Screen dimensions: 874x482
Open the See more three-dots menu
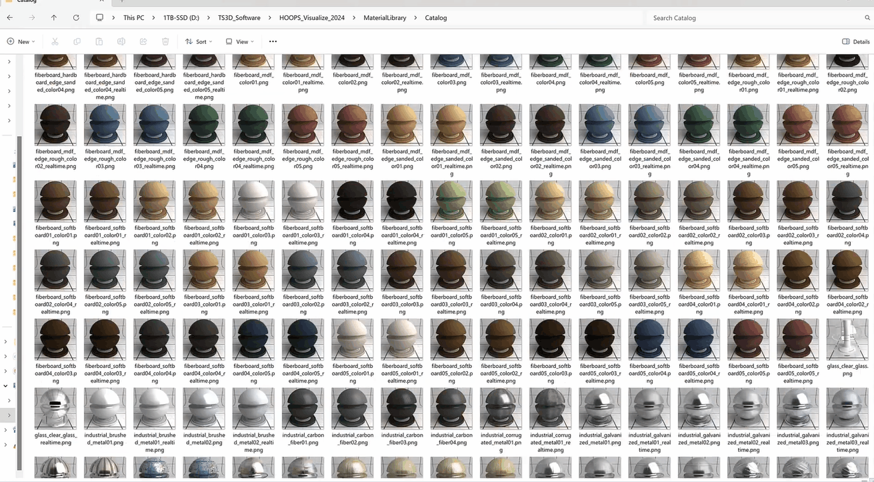coord(273,41)
